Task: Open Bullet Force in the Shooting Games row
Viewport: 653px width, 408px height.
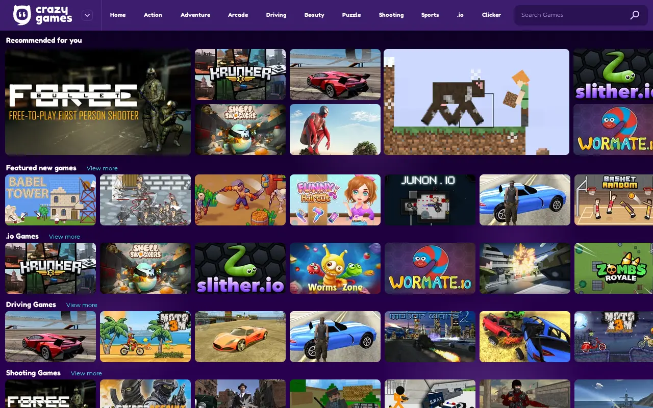Action: coord(51,394)
